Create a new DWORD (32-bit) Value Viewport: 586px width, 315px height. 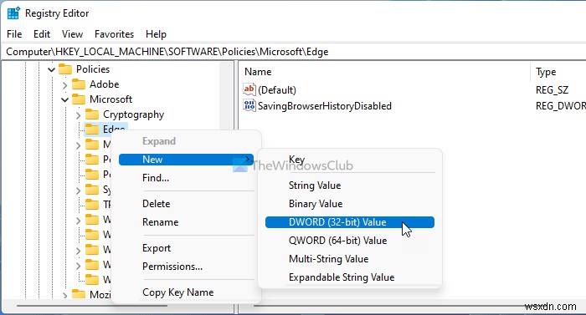coord(350,222)
